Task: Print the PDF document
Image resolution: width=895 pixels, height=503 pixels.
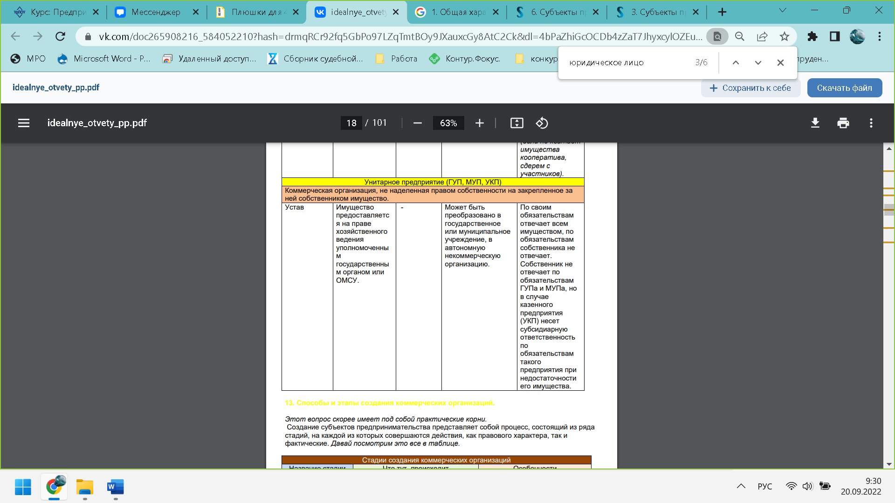Action: click(843, 123)
